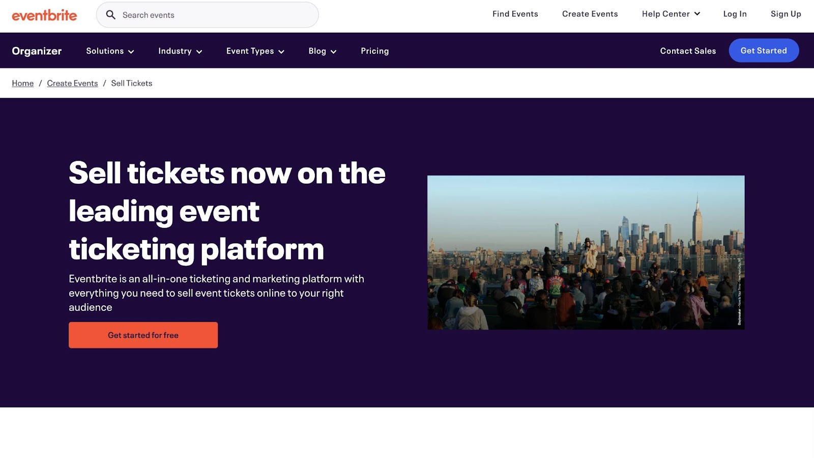This screenshot has height=458, width=814.
Task: Go to Create Events in top bar
Action: [x=590, y=14]
